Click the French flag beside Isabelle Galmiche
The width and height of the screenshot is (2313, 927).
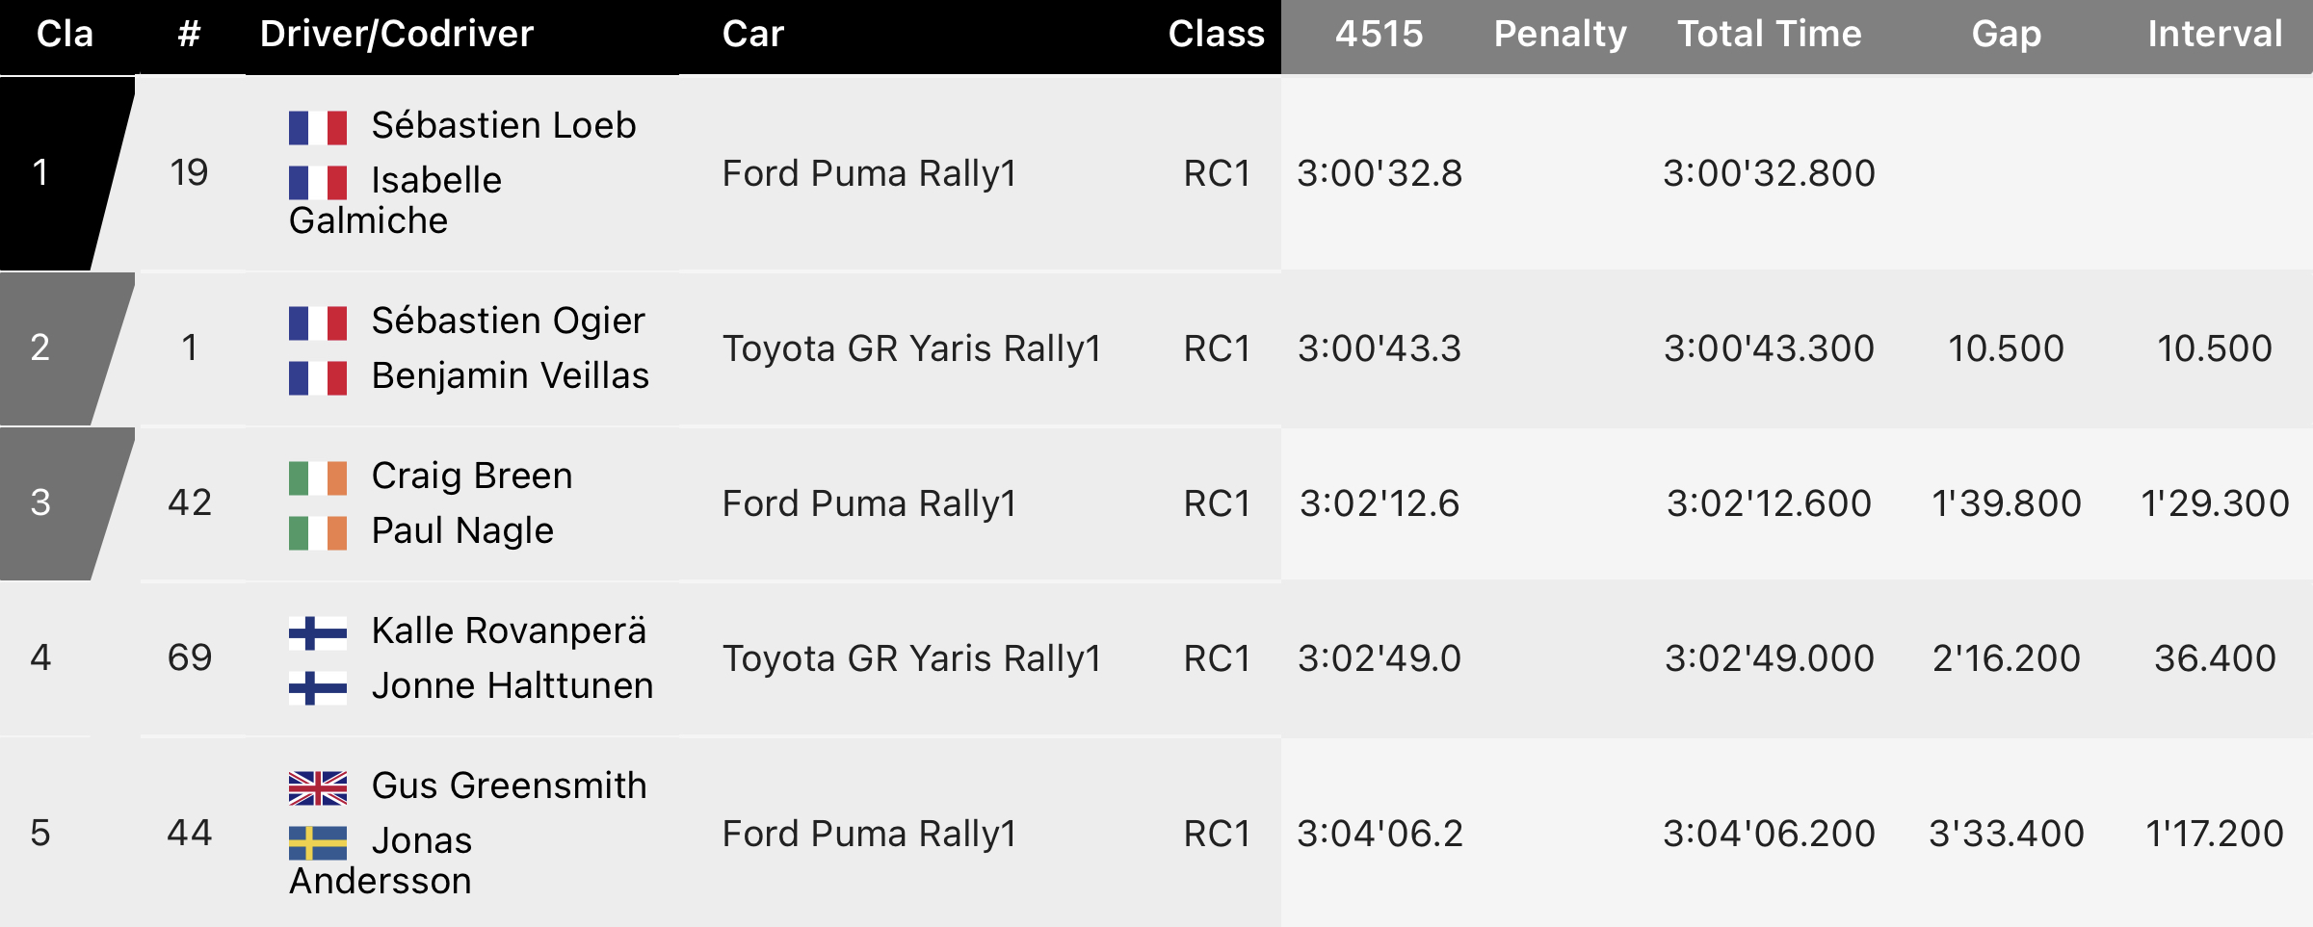(318, 182)
